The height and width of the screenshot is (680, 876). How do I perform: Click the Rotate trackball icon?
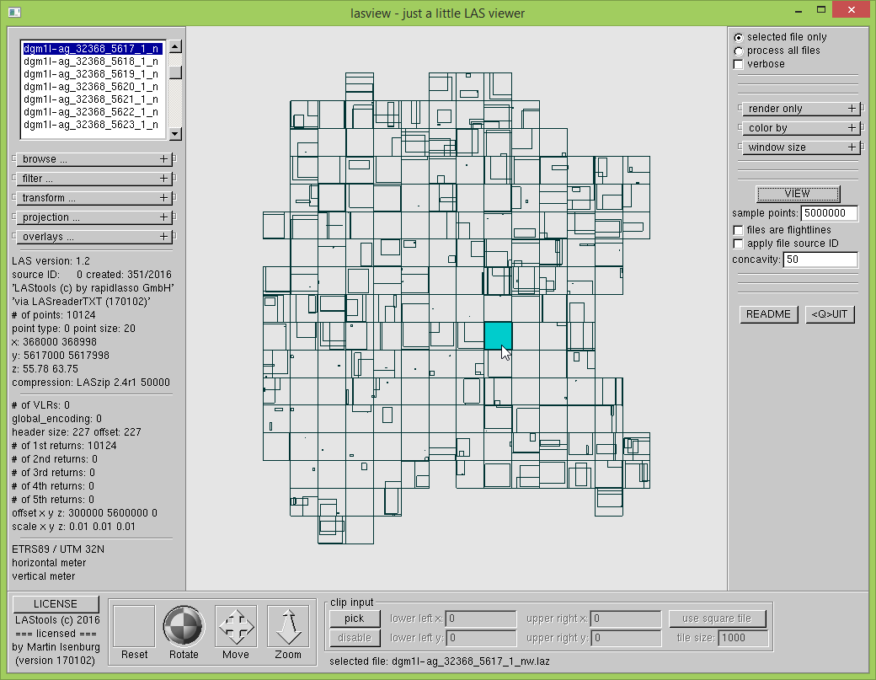(184, 627)
